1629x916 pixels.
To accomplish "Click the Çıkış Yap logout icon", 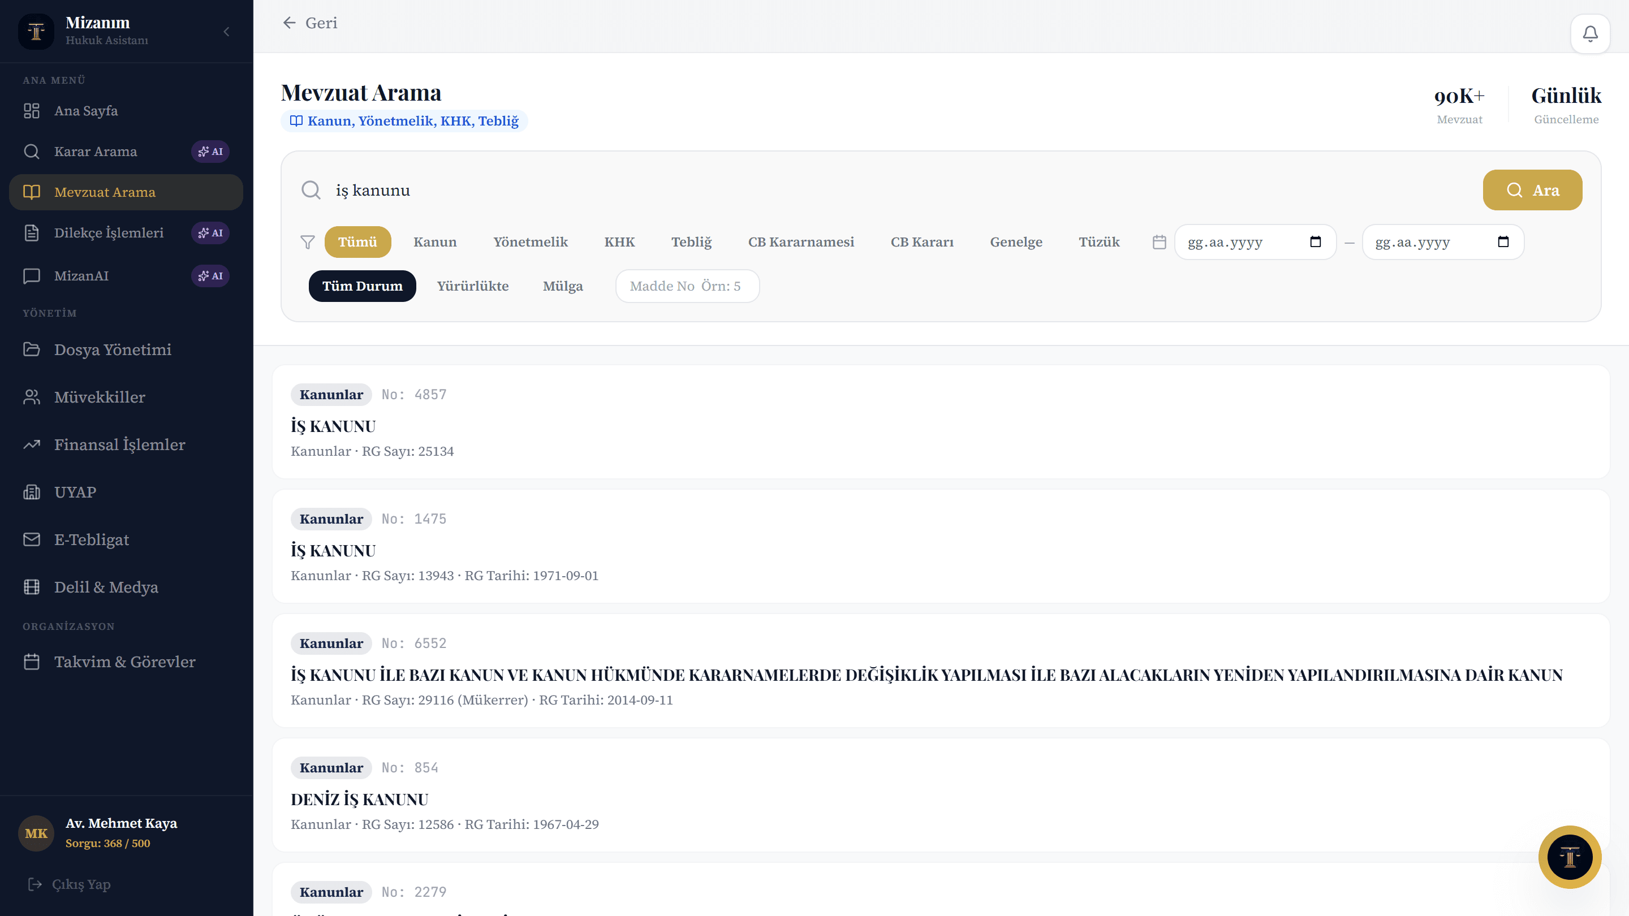I will (35, 884).
